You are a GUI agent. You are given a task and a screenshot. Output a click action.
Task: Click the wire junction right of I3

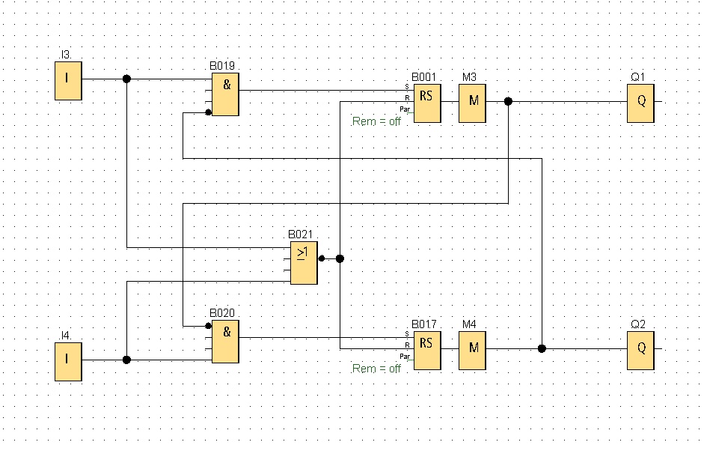tap(126, 79)
